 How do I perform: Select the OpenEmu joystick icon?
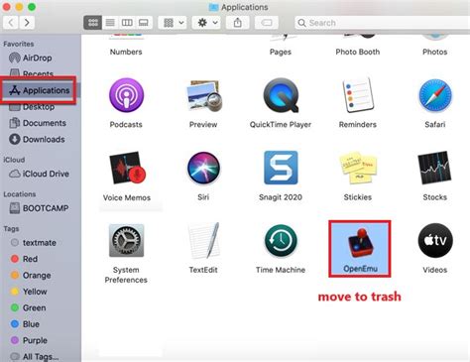click(360, 242)
